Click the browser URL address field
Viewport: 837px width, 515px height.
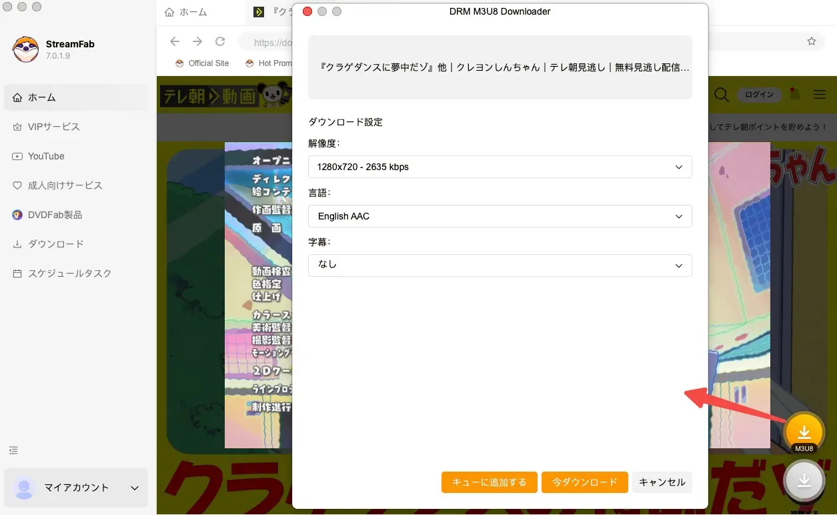(x=265, y=42)
